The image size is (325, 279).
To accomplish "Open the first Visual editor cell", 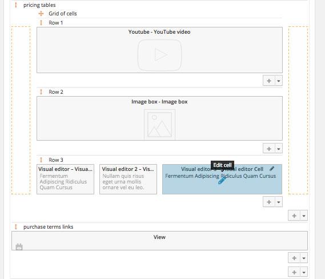I will click(65, 179).
